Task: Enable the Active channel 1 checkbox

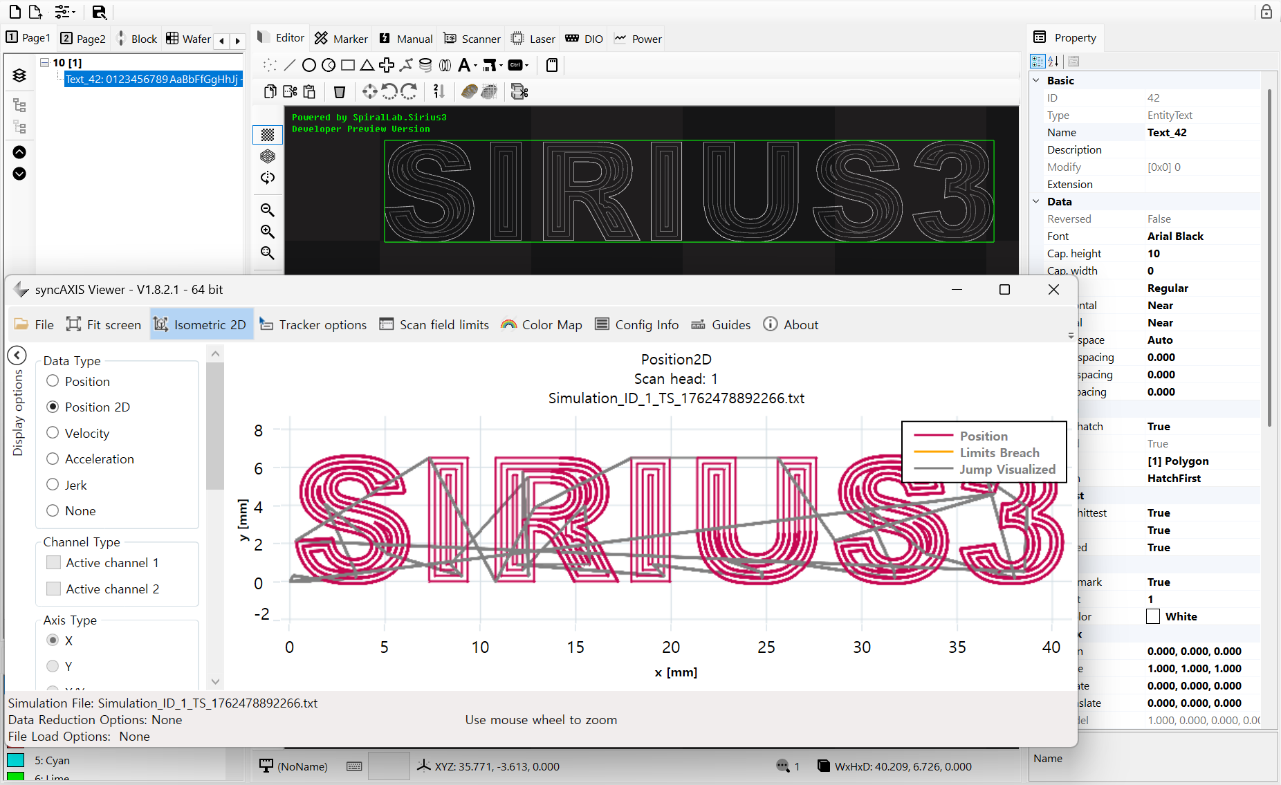Action: pos(53,562)
